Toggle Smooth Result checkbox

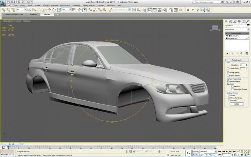(228, 81)
